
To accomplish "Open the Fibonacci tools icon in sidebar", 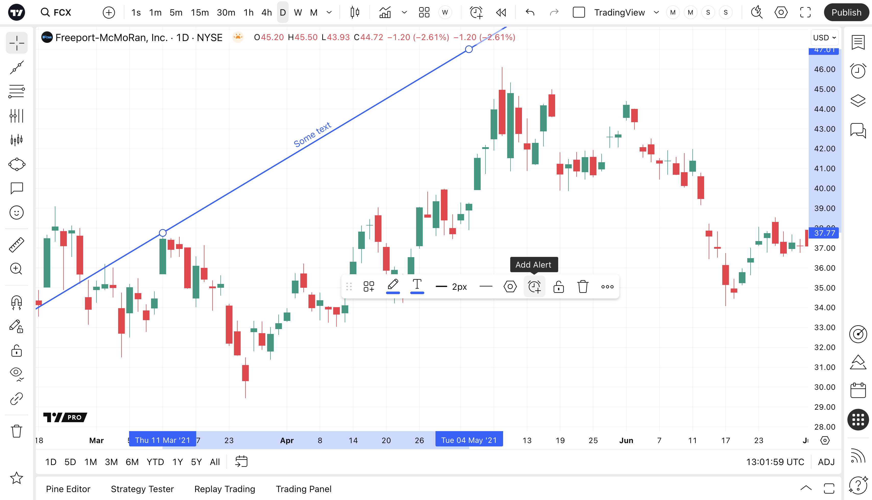I will click(x=17, y=91).
